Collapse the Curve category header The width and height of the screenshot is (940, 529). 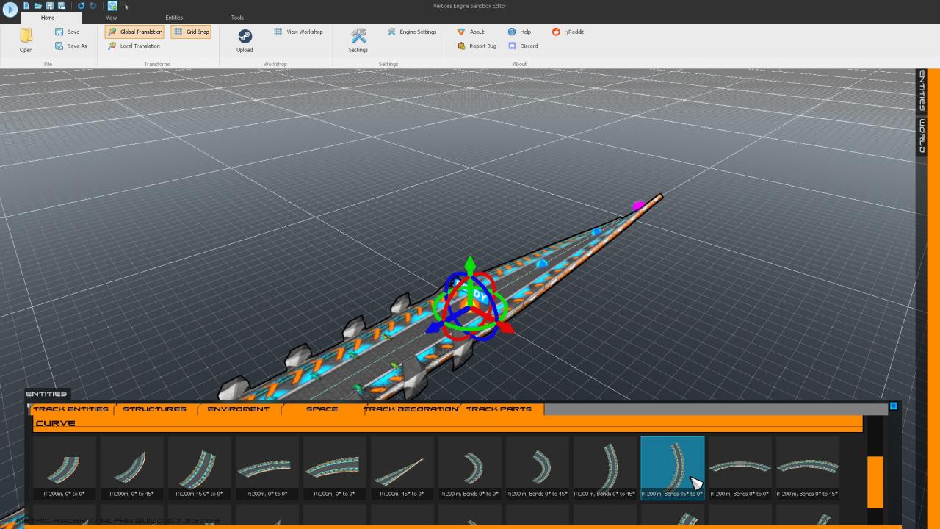coord(56,423)
